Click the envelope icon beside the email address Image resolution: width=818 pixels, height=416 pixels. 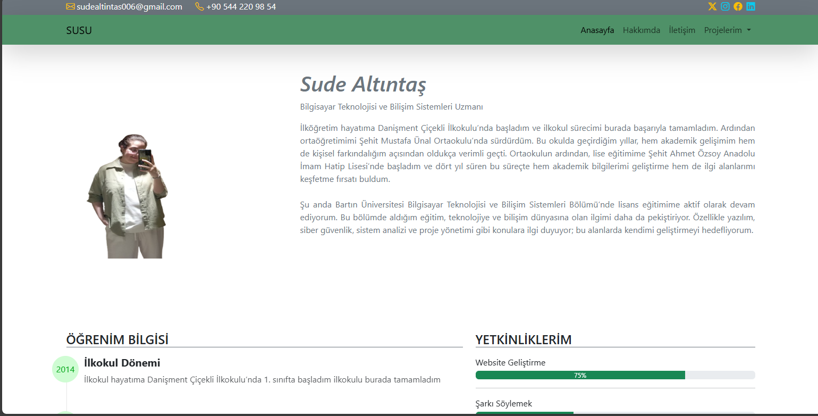[70, 6]
